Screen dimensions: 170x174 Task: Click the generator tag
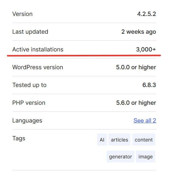coord(120,157)
